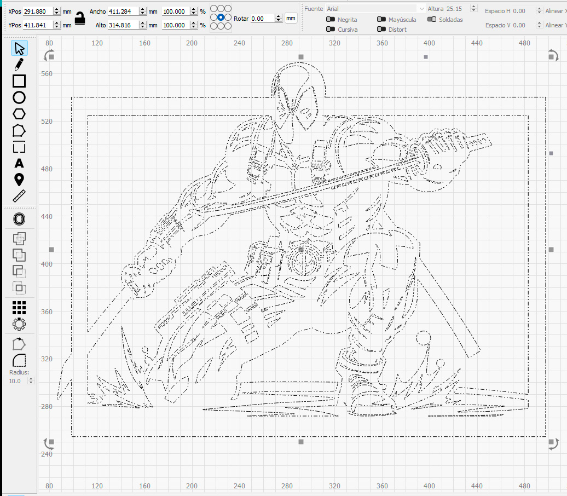Increase the Rotar spinner value
The width and height of the screenshot is (567, 496).
278,16
